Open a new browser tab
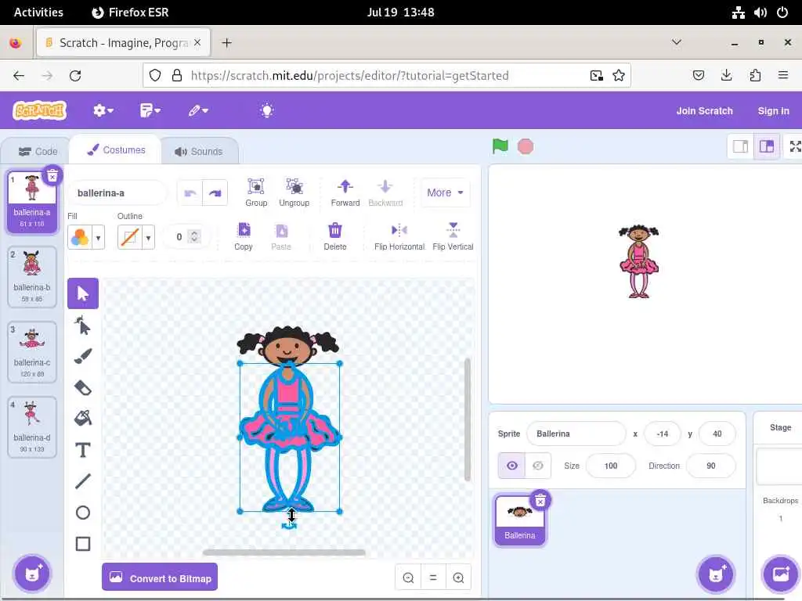This screenshot has height=601, width=802. click(x=226, y=43)
